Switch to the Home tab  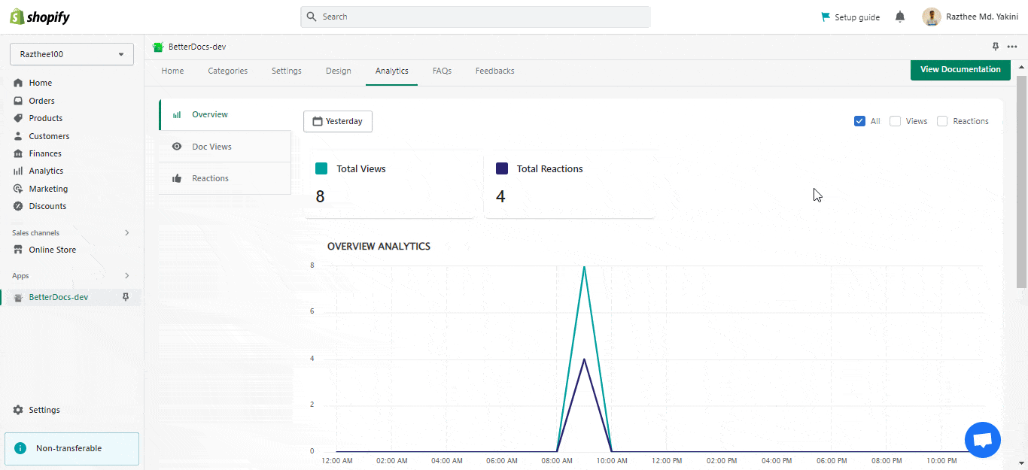pyautogui.click(x=172, y=71)
